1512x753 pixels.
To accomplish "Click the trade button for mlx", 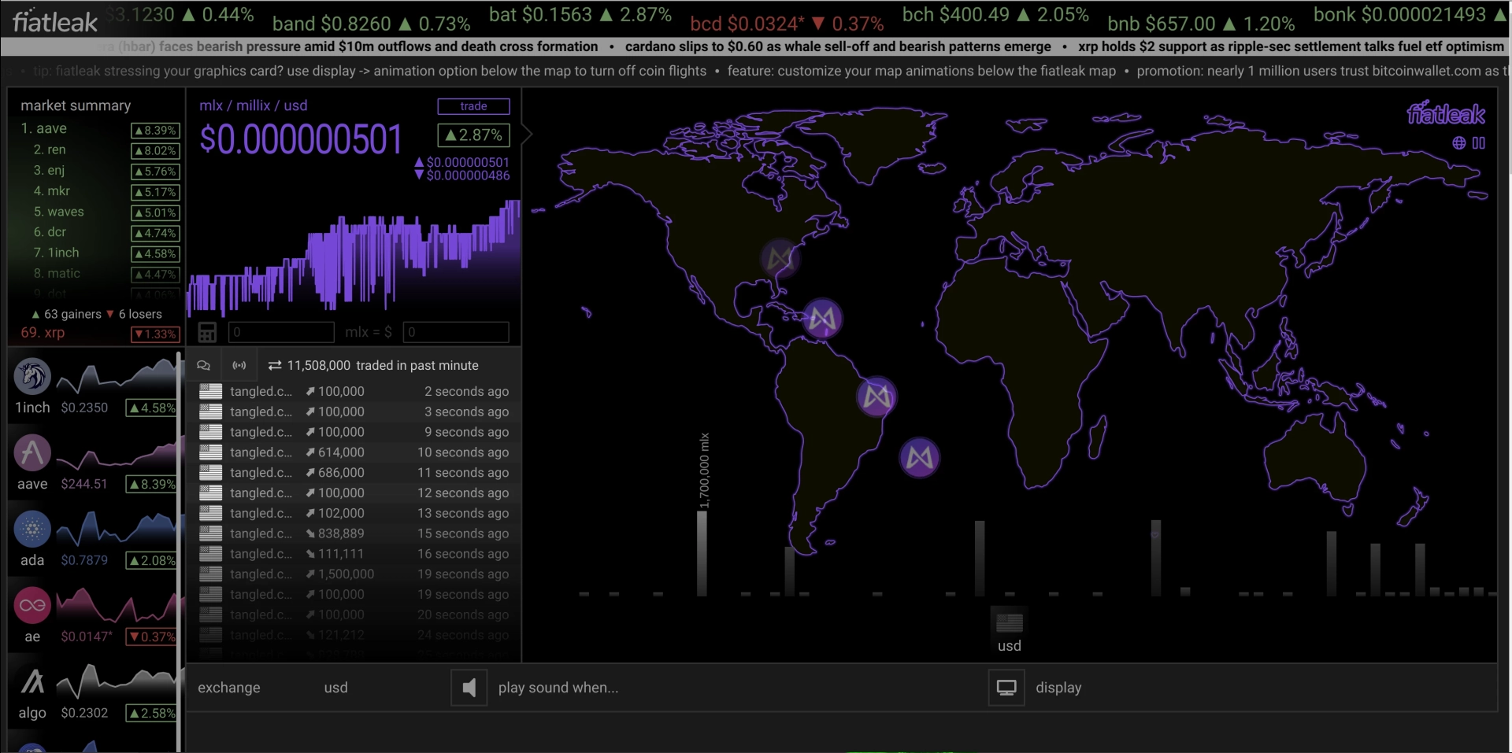I will coord(473,106).
